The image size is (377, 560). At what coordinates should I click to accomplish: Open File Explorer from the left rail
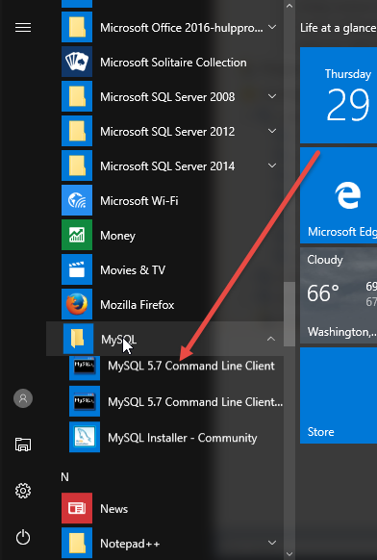coord(23,445)
